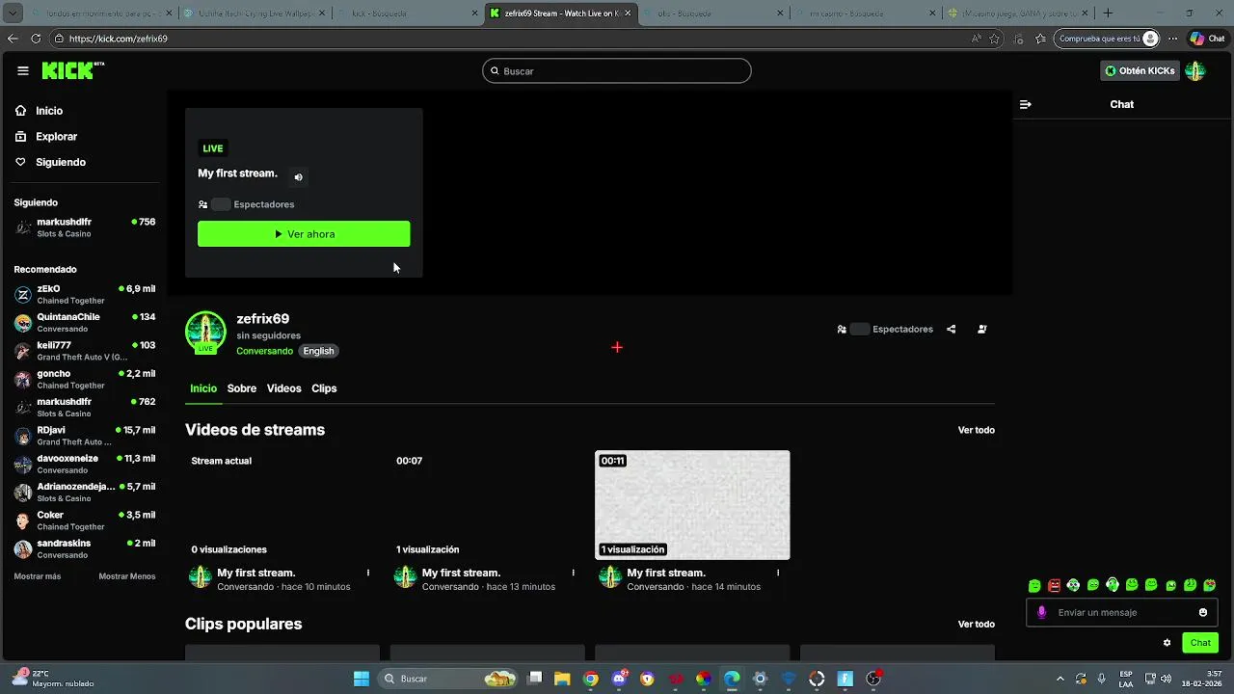Viewport: 1234px width, 694px height.
Task: Open QuintanaChile recommended channel
Action: click(85, 323)
